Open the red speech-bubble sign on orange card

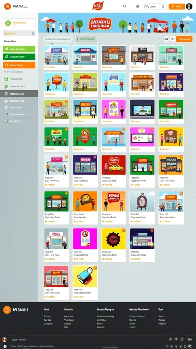(114, 208)
